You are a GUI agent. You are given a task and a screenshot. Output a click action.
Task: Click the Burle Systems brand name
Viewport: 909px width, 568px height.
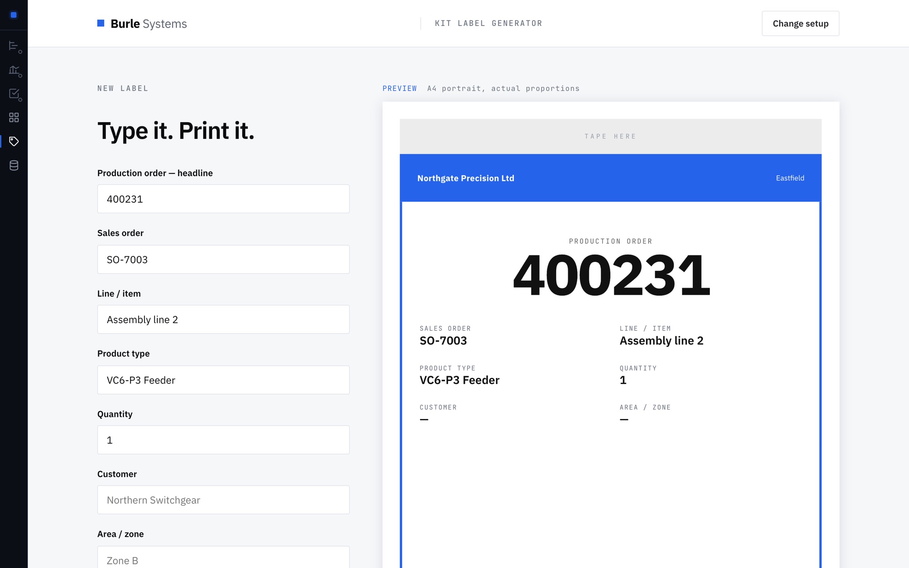click(149, 24)
